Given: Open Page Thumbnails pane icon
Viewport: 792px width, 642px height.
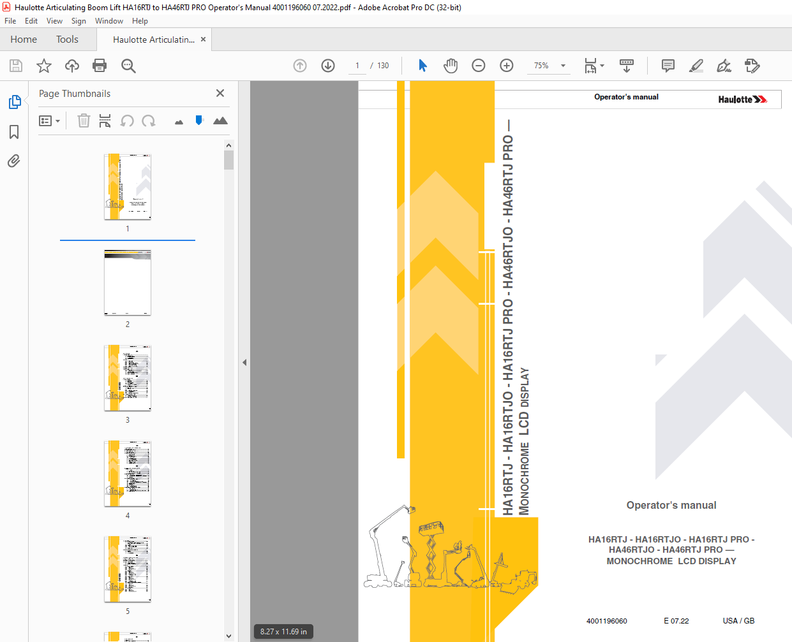Looking at the screenshot, I should (15, 102).
